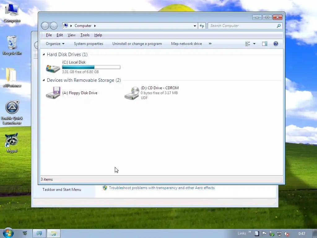This screenshot has width=317, height=238.
Task: Click the Refresh button next to address bar
Action: 202,26
